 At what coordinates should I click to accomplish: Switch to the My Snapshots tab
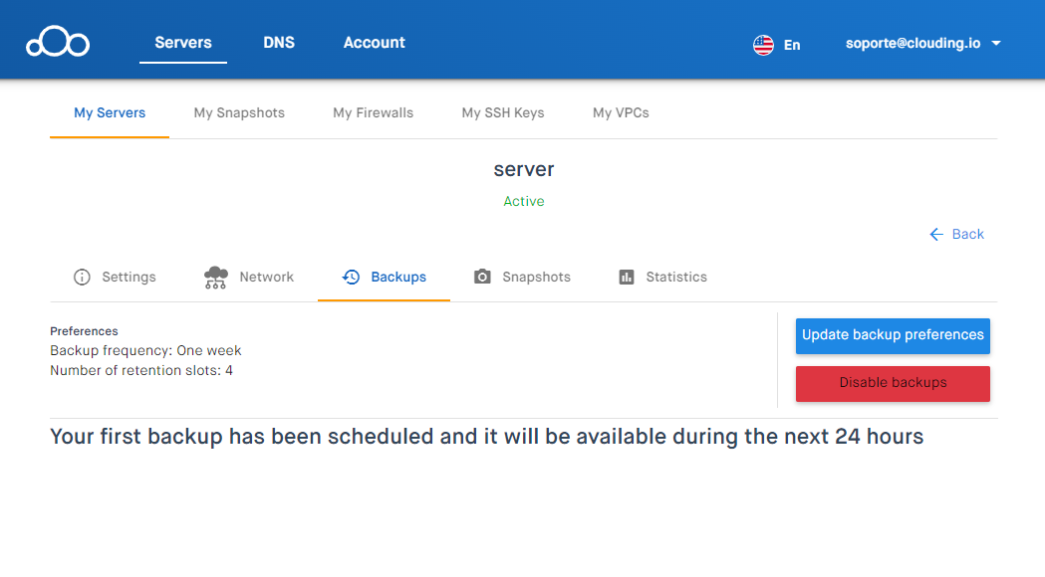pos(239,113)
